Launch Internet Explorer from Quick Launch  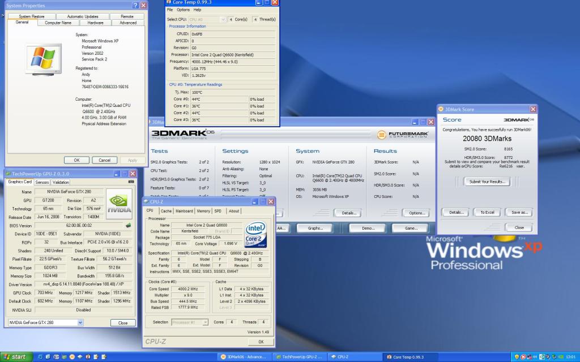(x=40, y=357)
